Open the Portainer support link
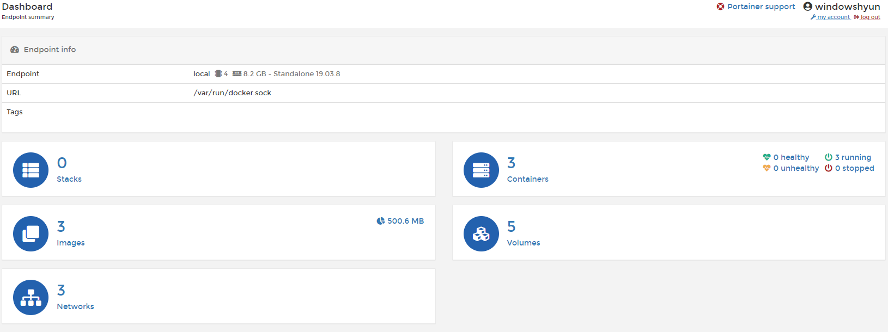 click(x=761, y=7)
